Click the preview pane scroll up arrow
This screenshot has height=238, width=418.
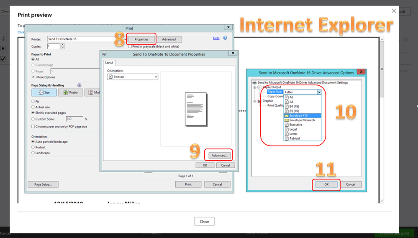(382, 39)
